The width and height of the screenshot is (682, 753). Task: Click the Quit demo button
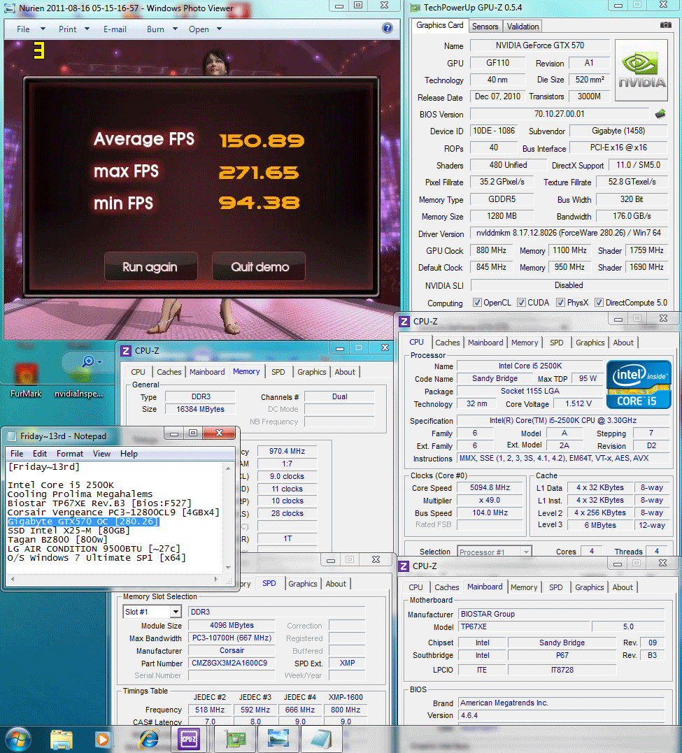[260, 266]
